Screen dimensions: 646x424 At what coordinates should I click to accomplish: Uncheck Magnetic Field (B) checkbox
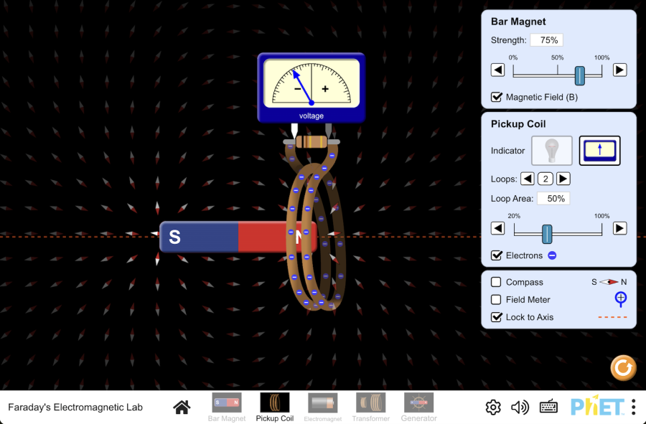(497, 97)
